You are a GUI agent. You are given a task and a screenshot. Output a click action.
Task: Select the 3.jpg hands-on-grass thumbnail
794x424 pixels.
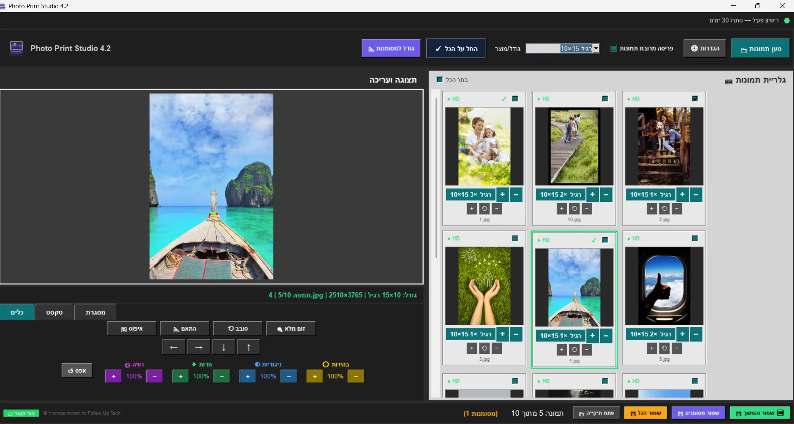click(484, 286)
